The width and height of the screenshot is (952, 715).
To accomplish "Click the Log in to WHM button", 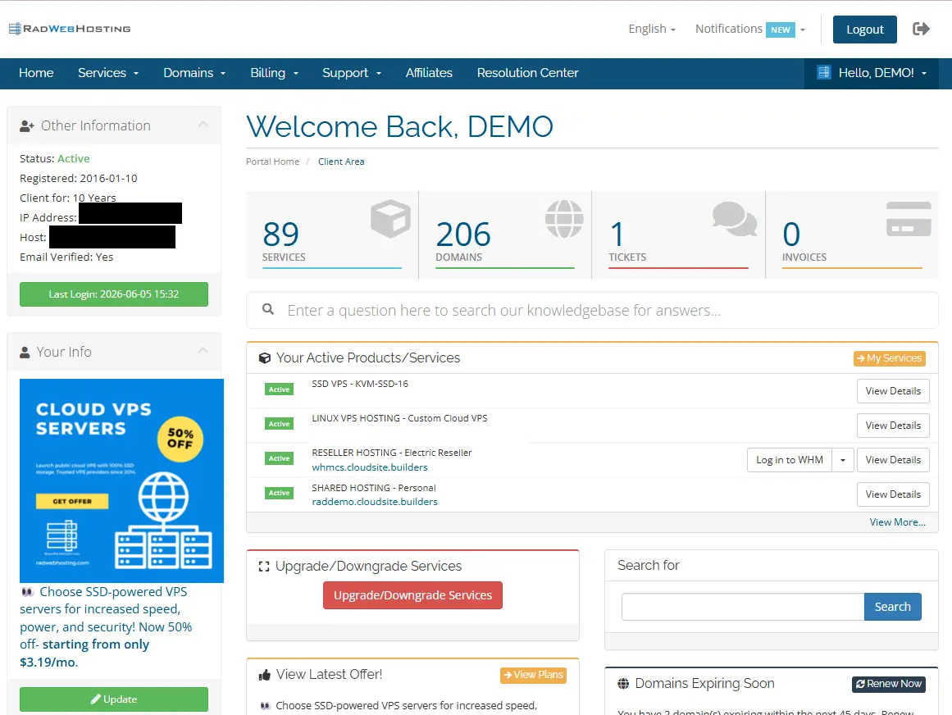I will point(790,460).
